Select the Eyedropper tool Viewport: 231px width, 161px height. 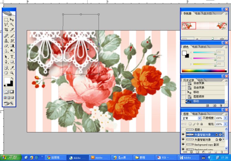click(12, 68)
